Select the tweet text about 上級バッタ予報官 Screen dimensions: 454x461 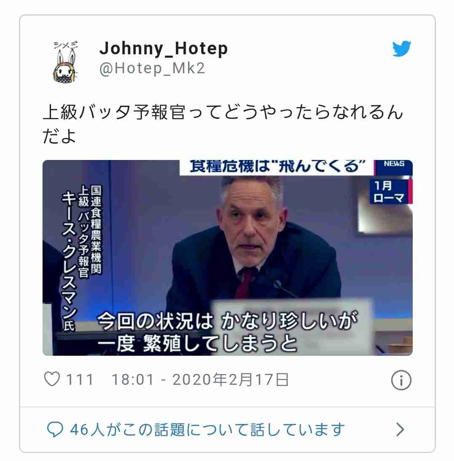point(223,124)
